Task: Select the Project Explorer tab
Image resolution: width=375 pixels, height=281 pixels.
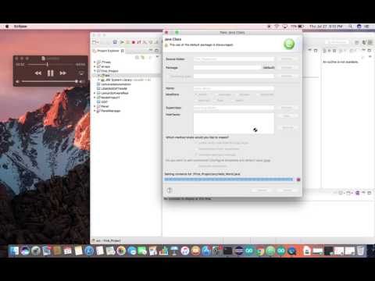Action: 108,51
